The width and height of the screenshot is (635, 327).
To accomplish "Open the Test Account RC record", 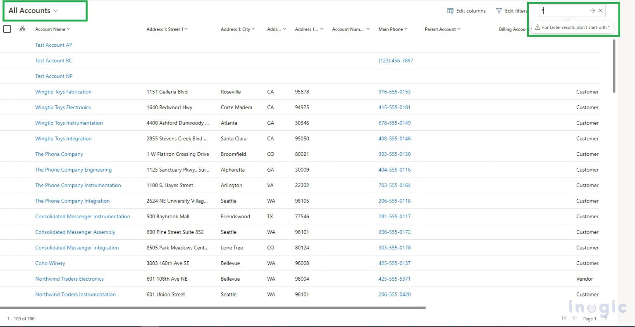I will coord(54,60).
